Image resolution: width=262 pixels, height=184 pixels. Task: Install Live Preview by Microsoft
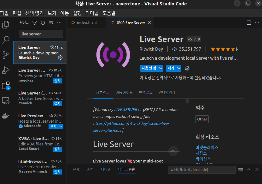point(54,126)
